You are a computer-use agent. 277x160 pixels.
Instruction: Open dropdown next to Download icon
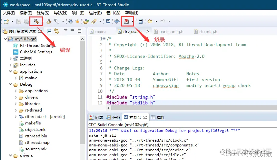[132, 21]
